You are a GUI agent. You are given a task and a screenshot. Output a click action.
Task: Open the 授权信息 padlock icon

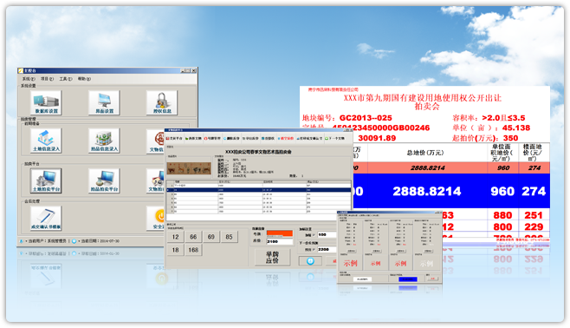[162, 102]
